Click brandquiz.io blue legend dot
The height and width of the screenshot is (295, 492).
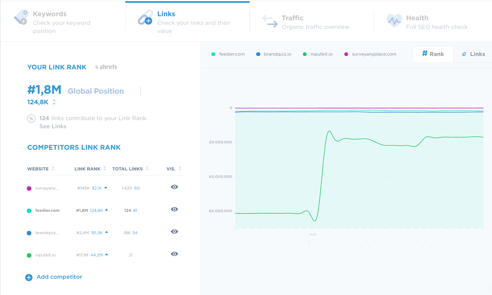pos(258,54)
